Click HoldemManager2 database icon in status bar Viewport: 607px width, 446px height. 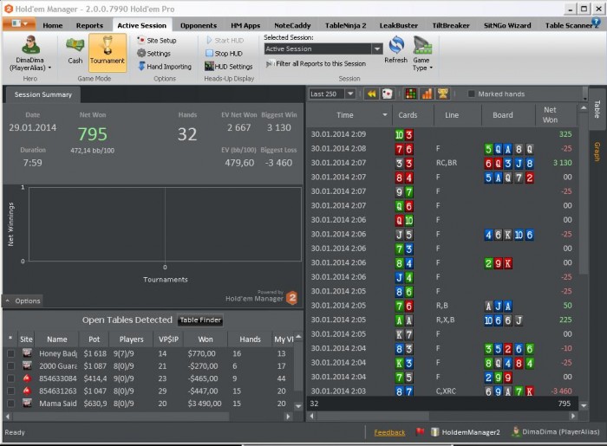[x=434, y=431]
